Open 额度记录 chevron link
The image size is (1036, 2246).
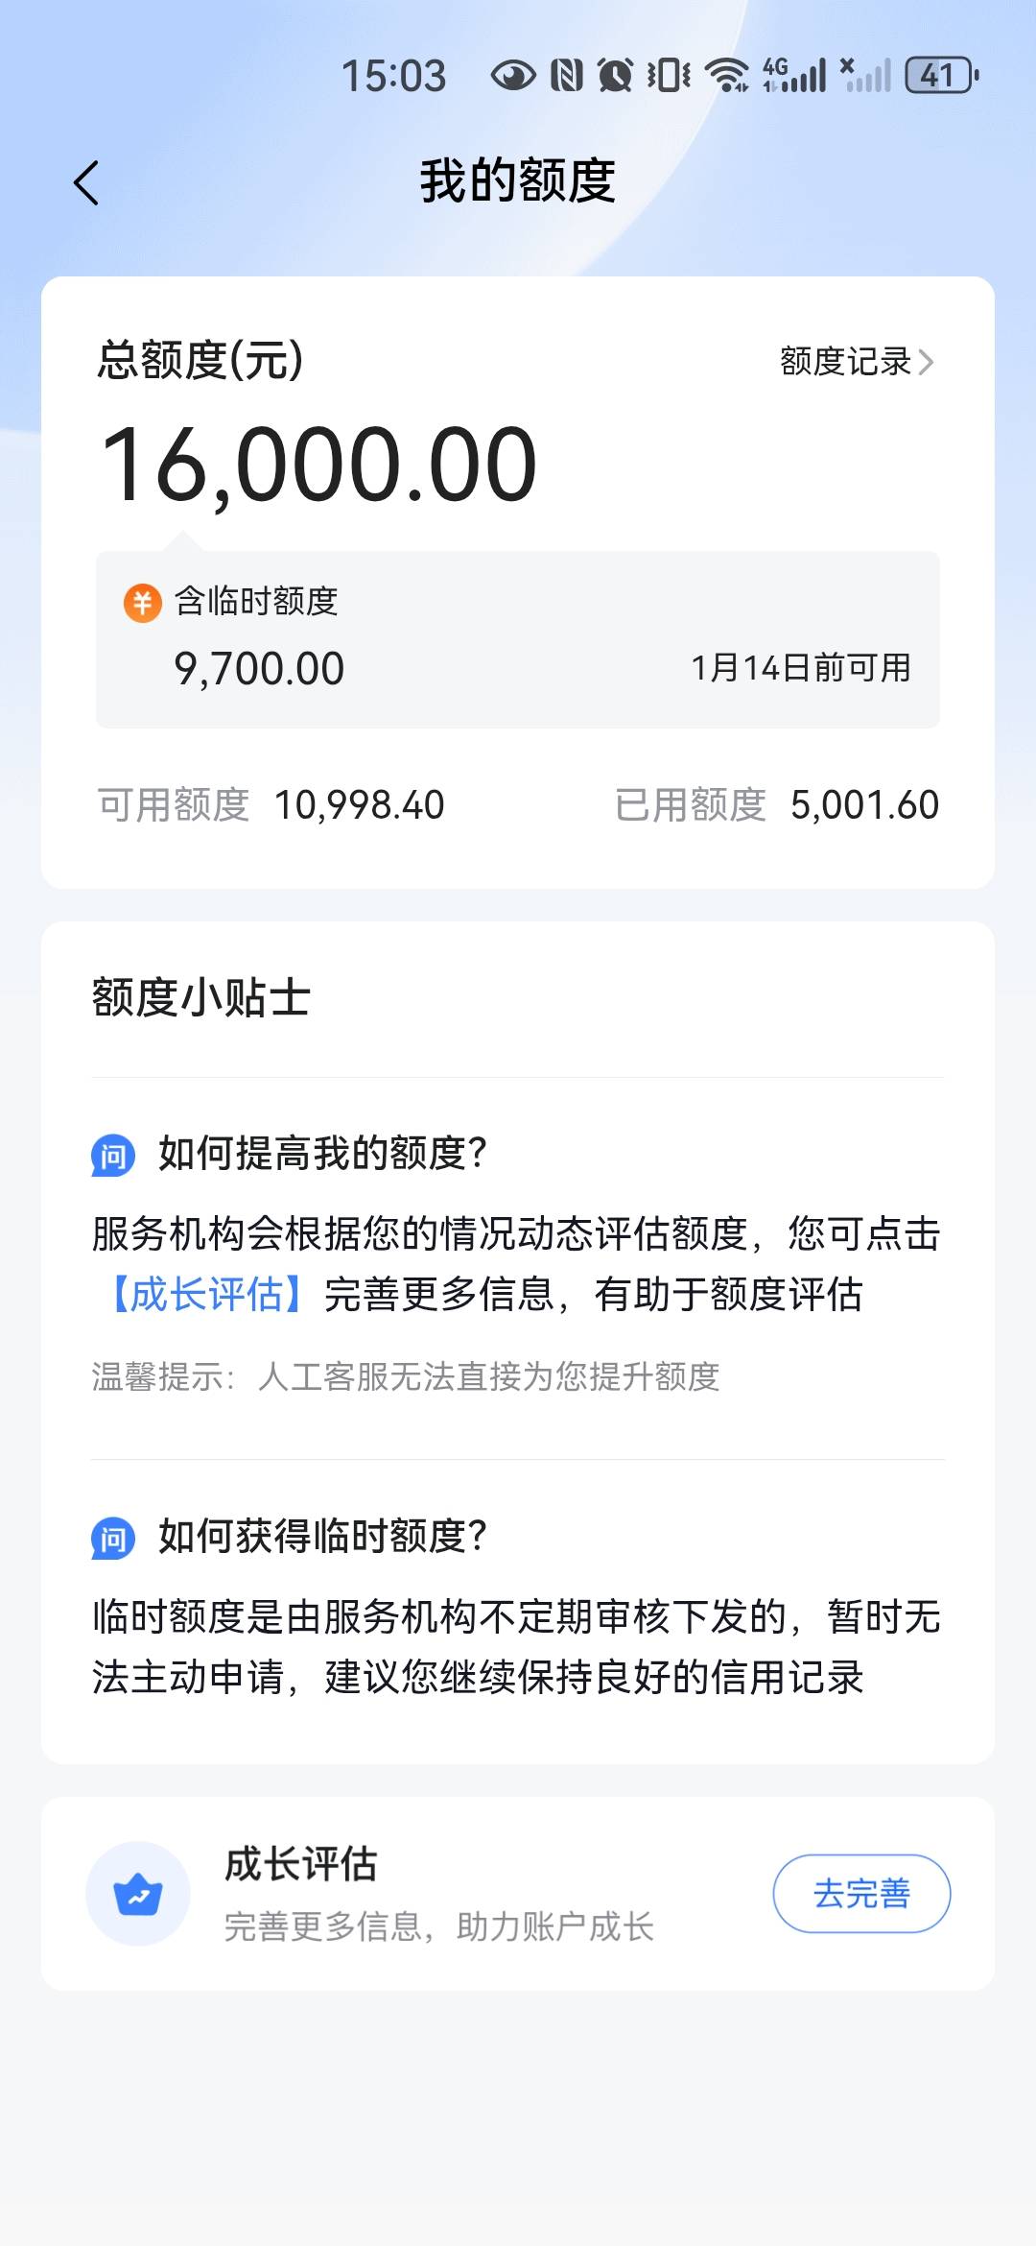point(856,362)
